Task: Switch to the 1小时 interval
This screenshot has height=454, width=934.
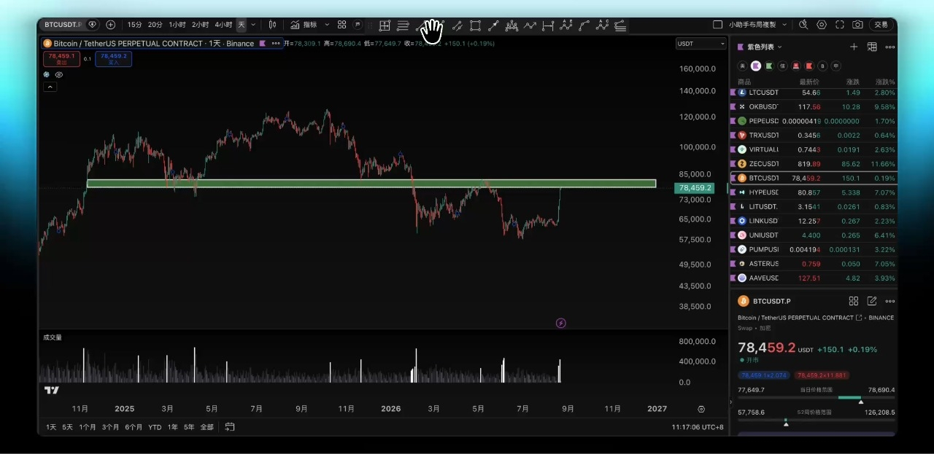Action: [x=177, y=25]
